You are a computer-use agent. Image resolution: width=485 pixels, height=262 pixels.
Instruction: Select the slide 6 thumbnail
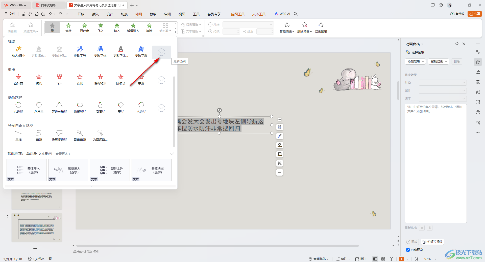point(37,228)
